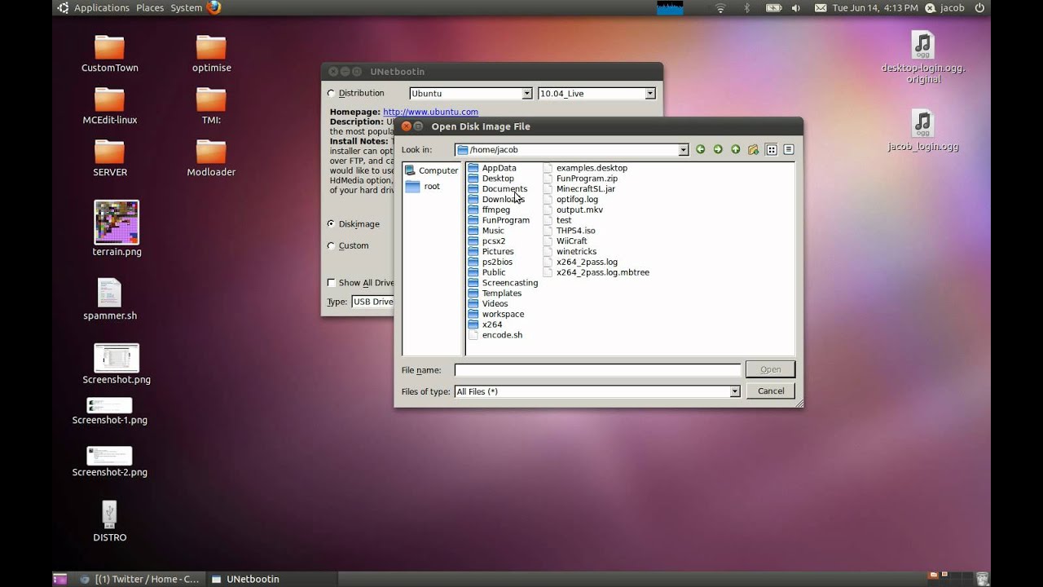Select spammer.sh script on desktop
Screen dimensions: 1043x587
point(109,299)
